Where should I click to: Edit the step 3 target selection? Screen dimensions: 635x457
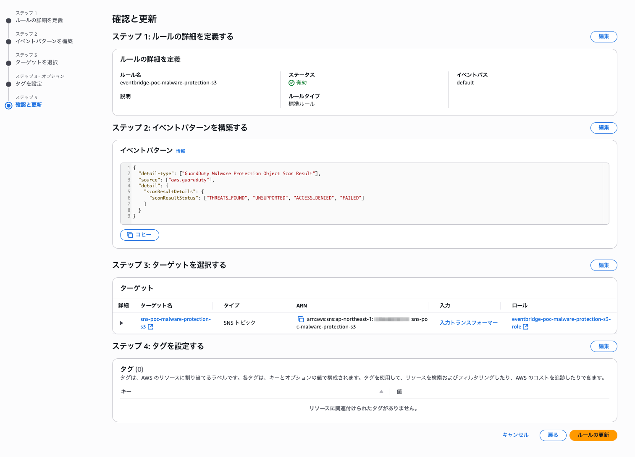604,265
